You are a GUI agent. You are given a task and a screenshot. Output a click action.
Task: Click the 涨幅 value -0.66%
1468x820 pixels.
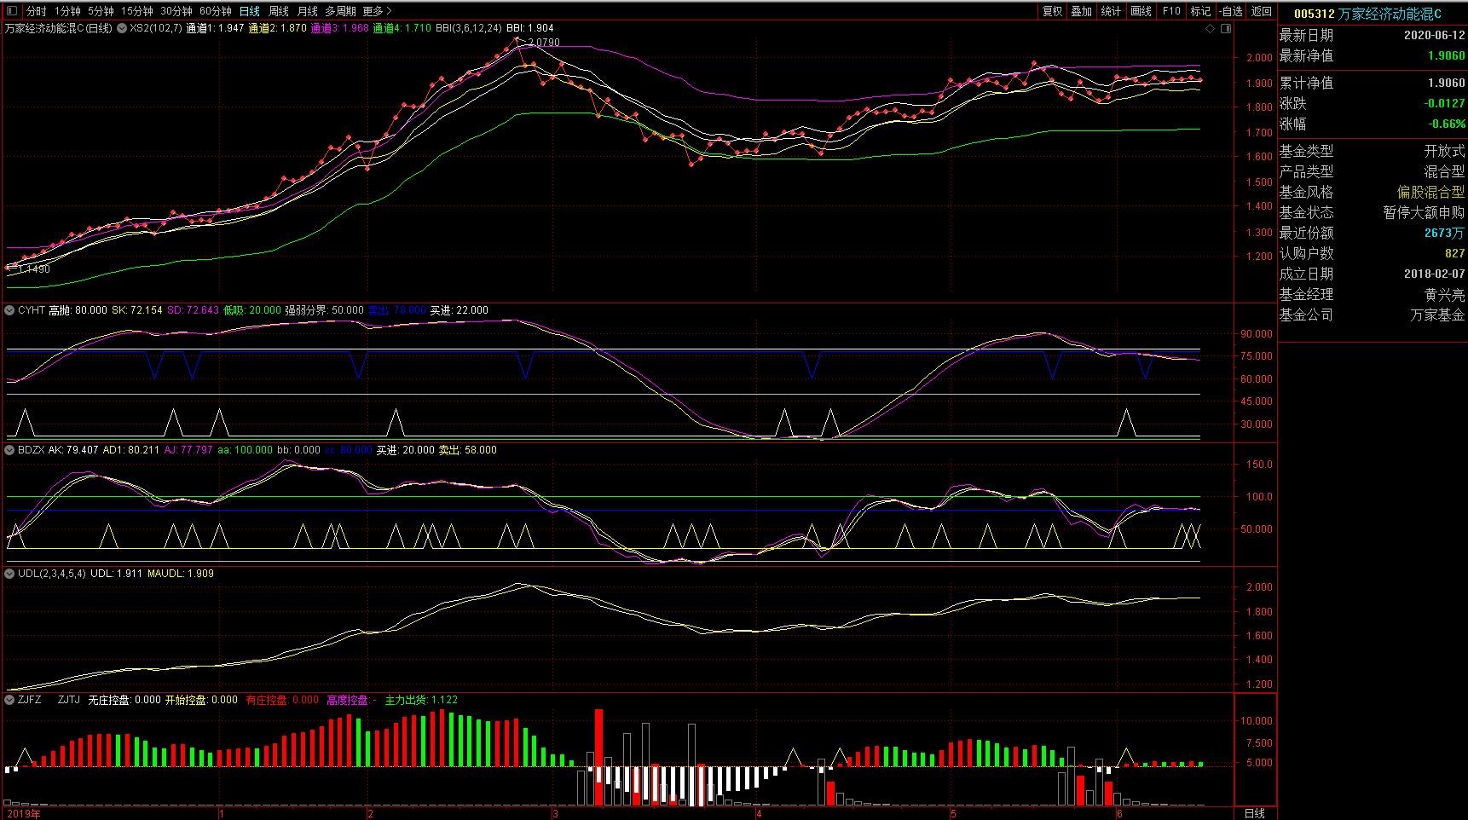1448,124
